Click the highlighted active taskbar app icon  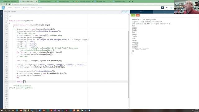25,110
